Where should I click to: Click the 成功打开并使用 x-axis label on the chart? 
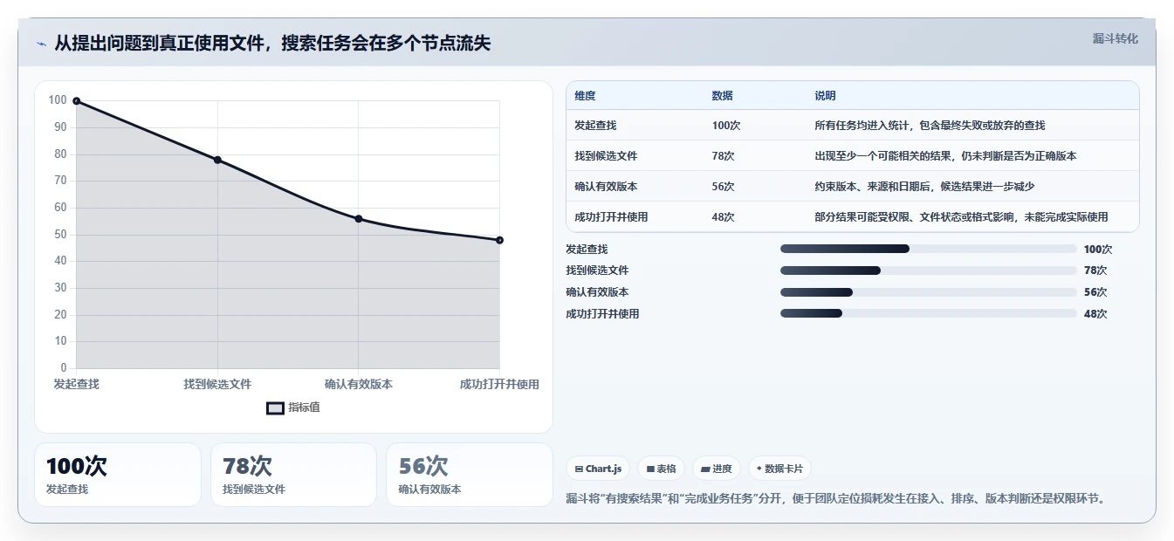(499, 384)
